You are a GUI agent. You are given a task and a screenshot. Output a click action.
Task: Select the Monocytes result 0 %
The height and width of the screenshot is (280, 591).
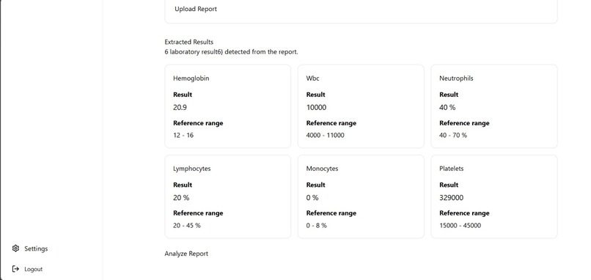312,197
